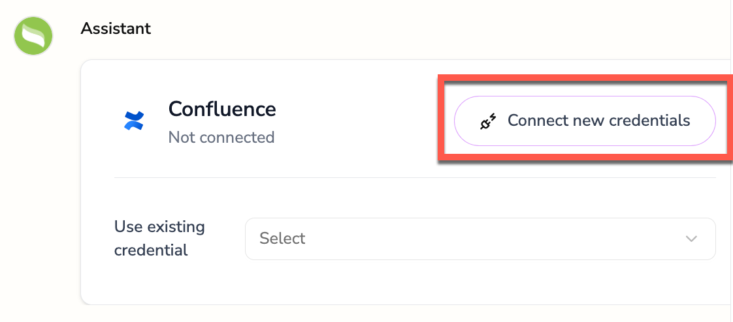Click the "Use existing credential" label
This screenshot has height=322, width=733.
click(x=159, y=238)
